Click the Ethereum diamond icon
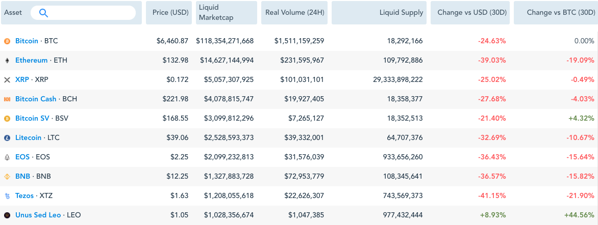The image size is (598, 225). point(7,60)
